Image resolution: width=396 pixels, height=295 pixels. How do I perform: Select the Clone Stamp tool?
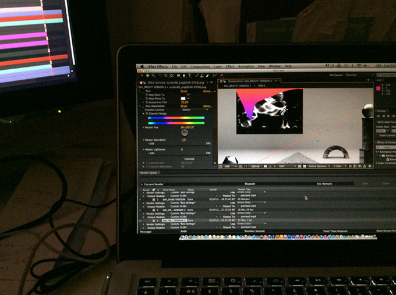[201, 76]
